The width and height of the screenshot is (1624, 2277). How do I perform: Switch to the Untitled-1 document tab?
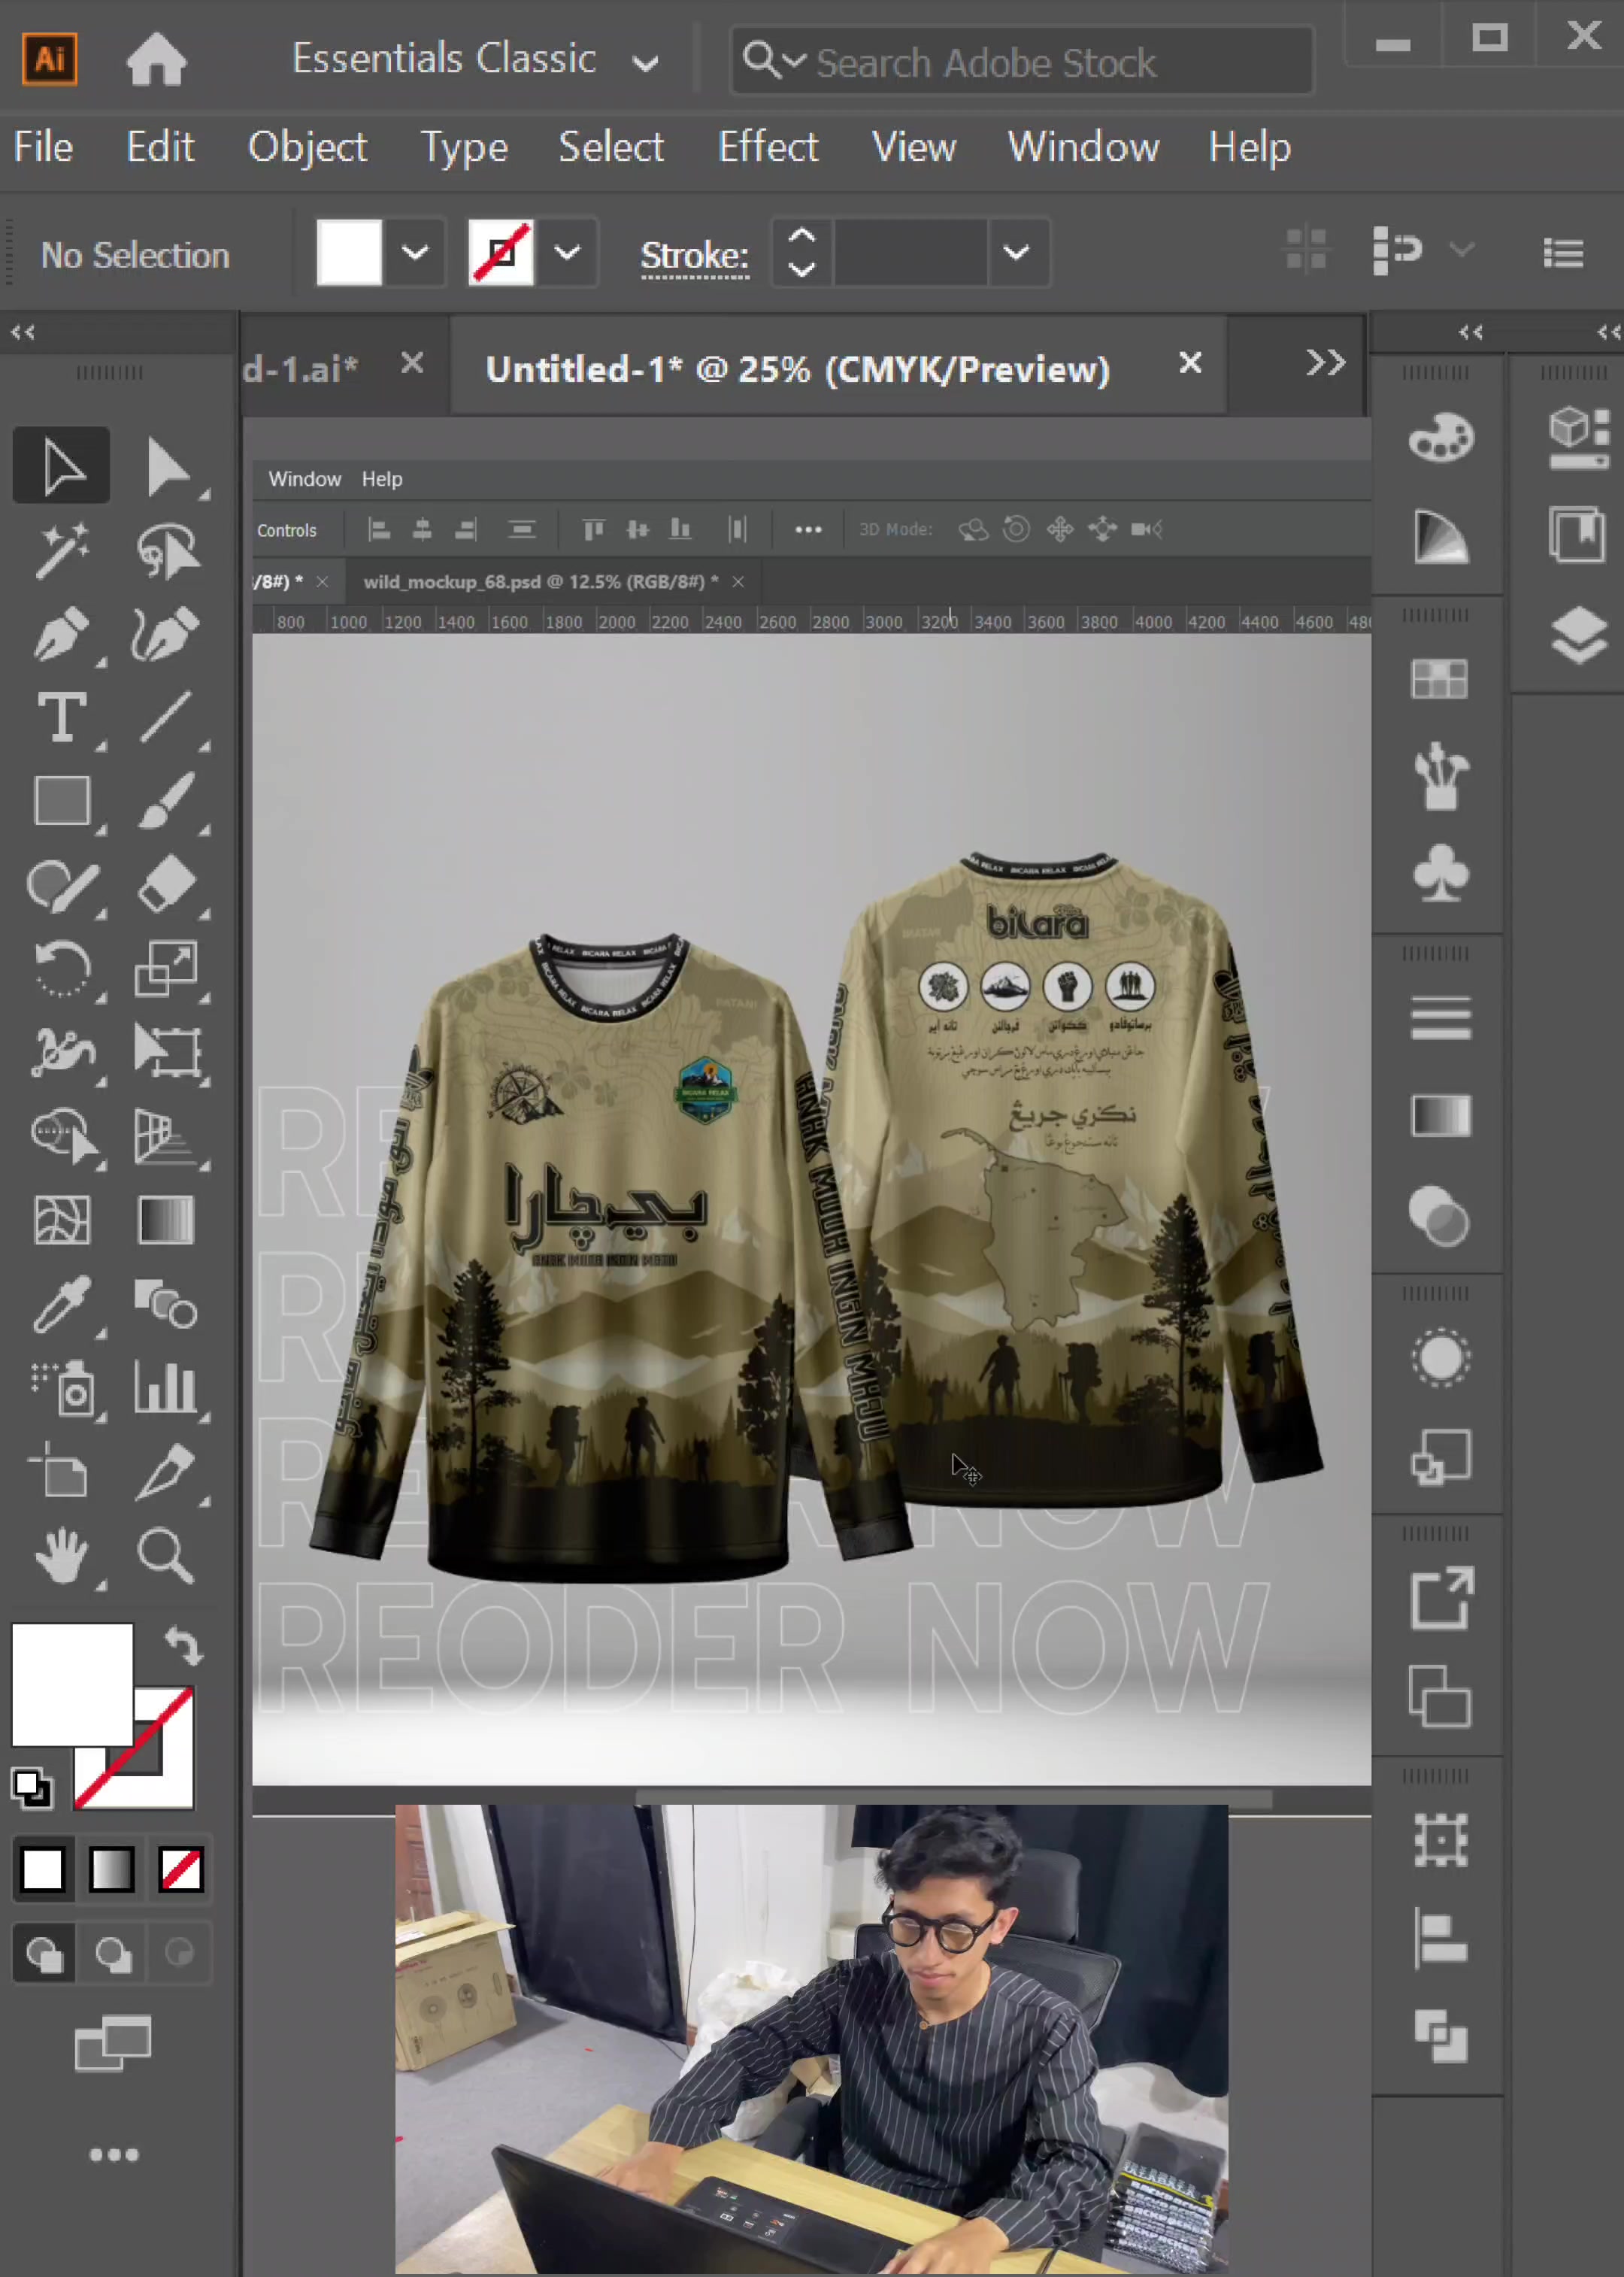click(x=797, y=369)
